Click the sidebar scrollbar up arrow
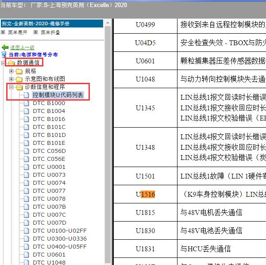Viewport: 266px width, 265px height. pos(108,23)
